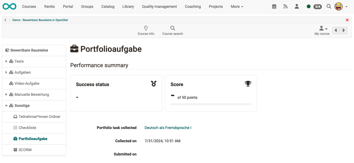Toggle your online presence status dot
The image size is (354, 163).
click(308, 6)
